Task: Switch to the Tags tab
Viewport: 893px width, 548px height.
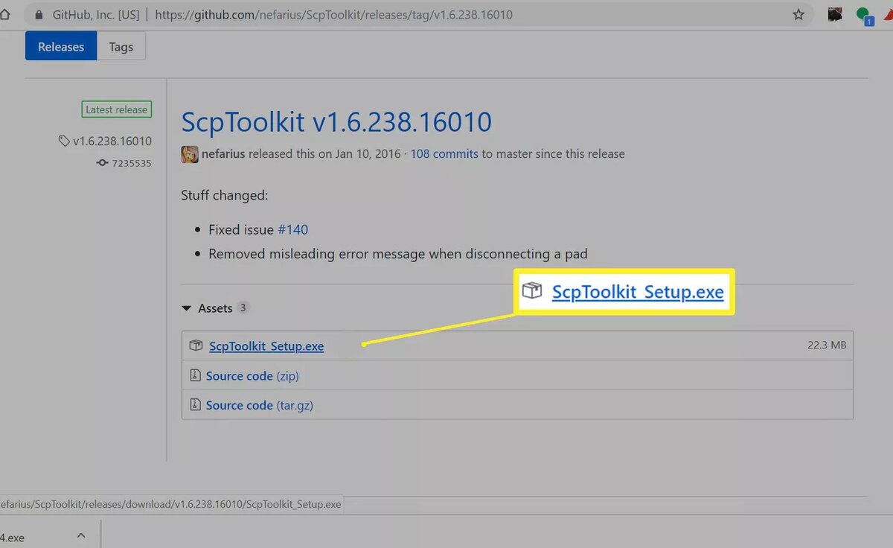Action: click(x=121, y=46)
